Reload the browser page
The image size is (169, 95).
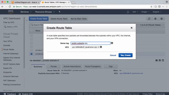click(10, 7)
